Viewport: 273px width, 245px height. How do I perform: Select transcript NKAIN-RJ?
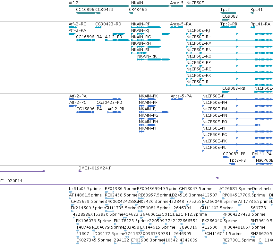pyautogui.click(x=150, y=34)
